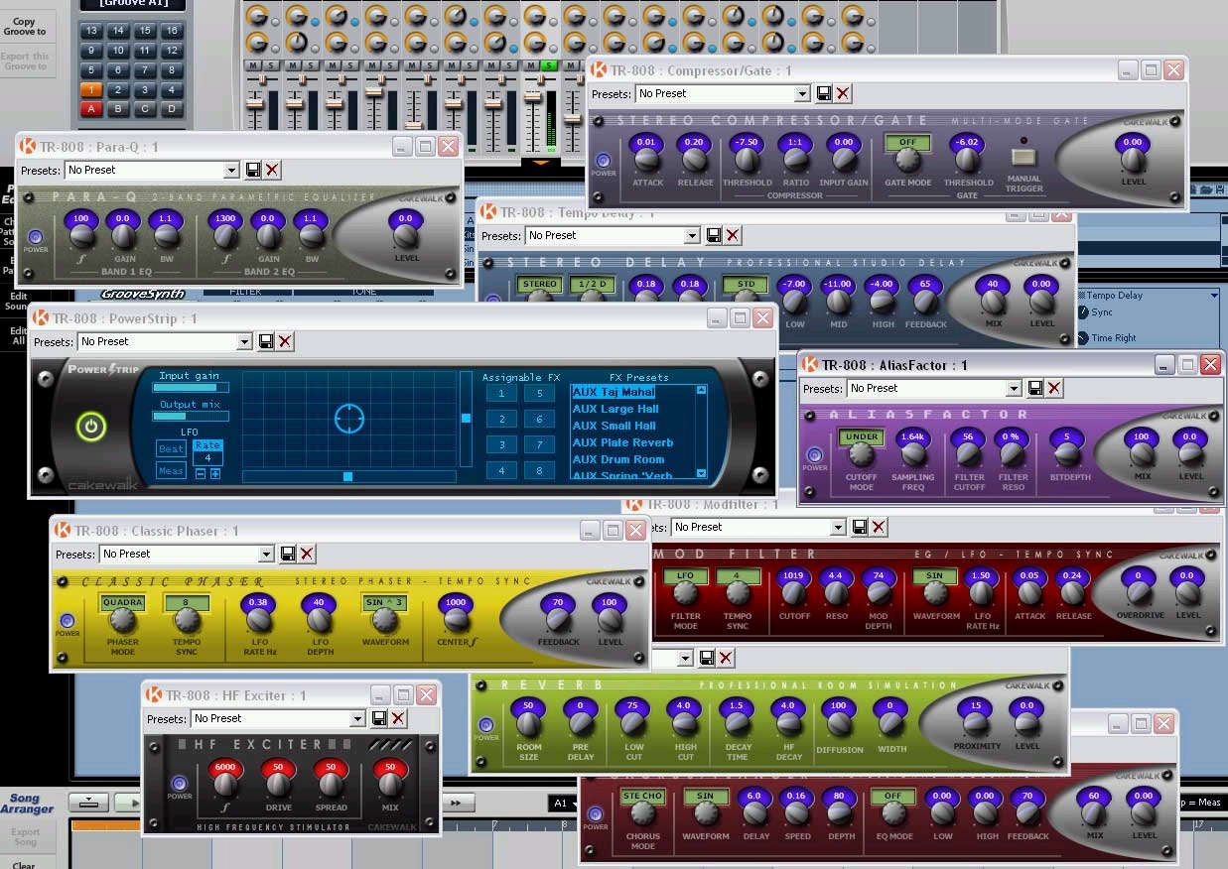Click the minus button under PowerStrip LFO Rate
The width and height of the screenshot is (1228, 869).
tap(201, 474)
